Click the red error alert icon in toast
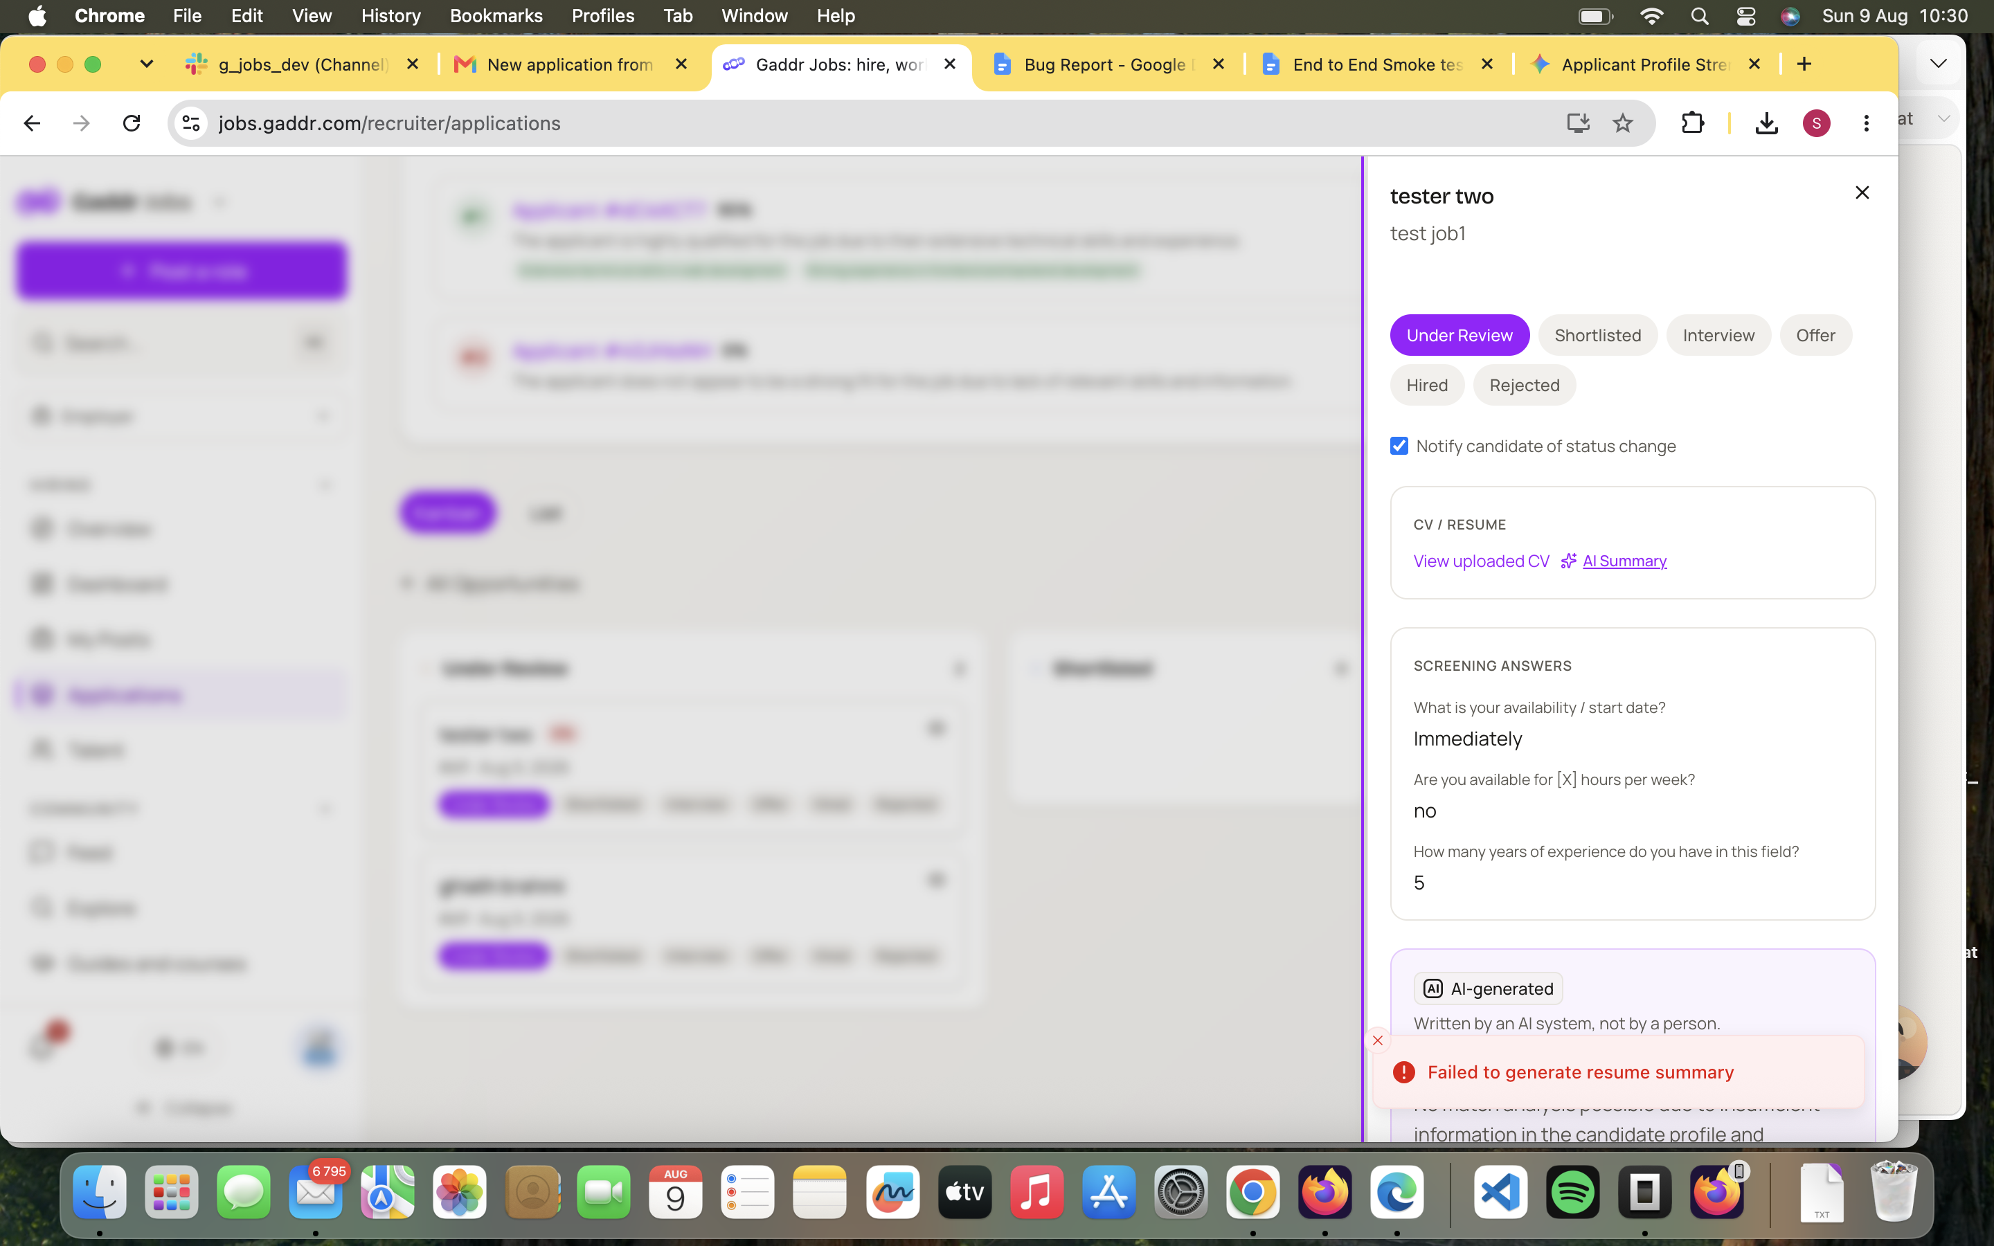 coord(1404,1072)
